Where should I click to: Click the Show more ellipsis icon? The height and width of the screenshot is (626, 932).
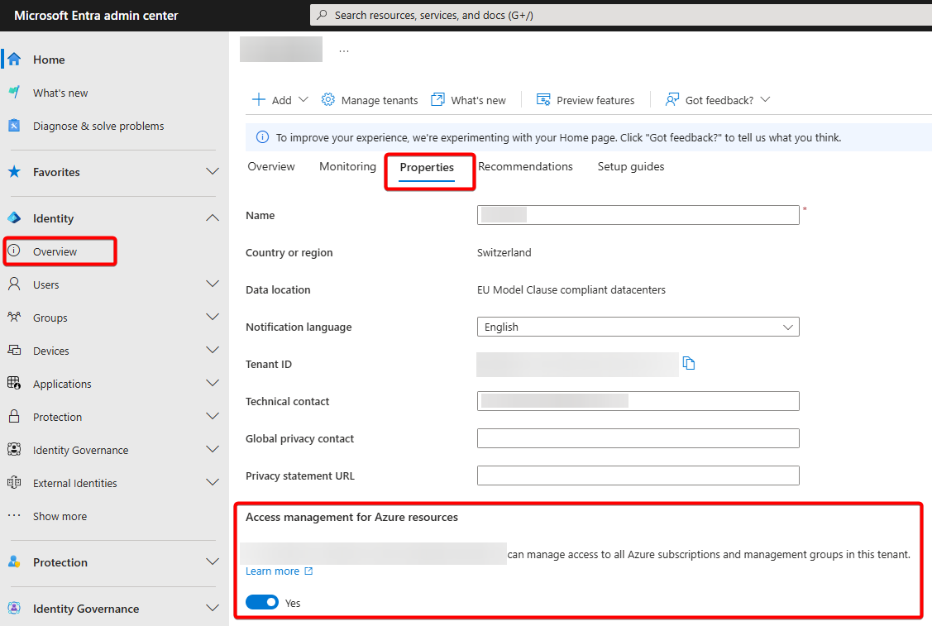[x=14, y=515]
